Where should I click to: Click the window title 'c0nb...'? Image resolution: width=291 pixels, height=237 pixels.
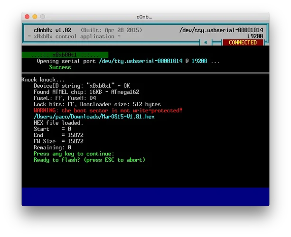(144, 17)
